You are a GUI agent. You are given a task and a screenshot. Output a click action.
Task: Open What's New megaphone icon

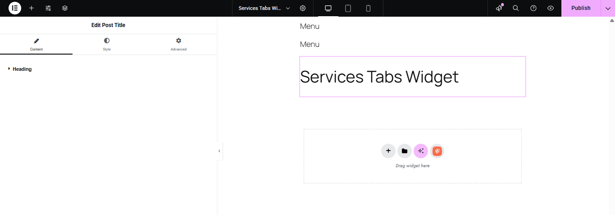coord(499,8)
